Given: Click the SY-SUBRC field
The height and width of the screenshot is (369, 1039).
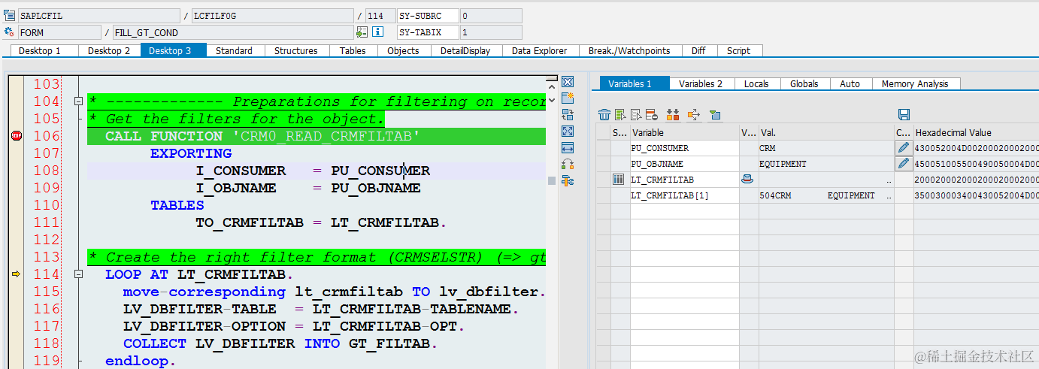Looking at the screenshot, I should coord(428,16).
